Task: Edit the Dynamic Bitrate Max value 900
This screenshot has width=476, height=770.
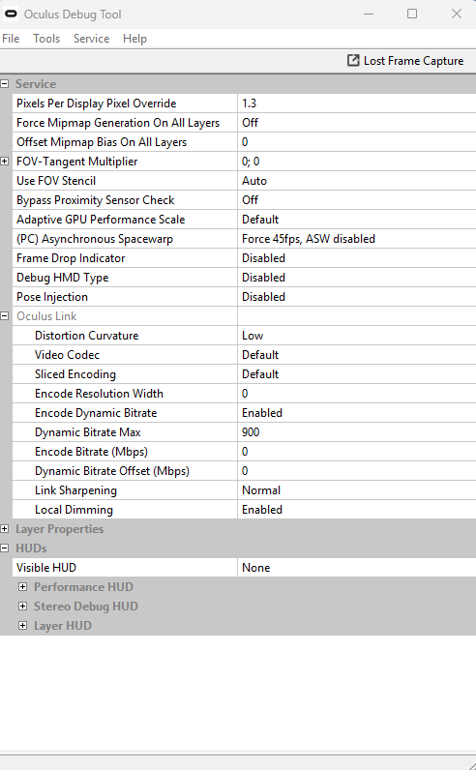Action: pos(357,432)
